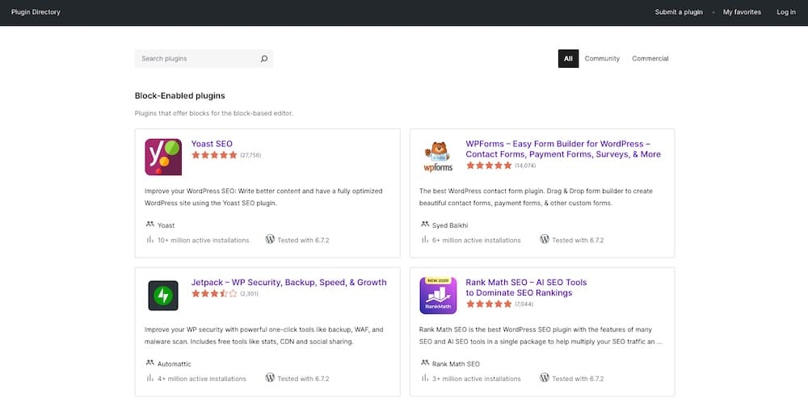Image resolution: width=808 pixels, height=403 pixels.
Task: Switch to the Commercial filter tab
Action: 650,59
